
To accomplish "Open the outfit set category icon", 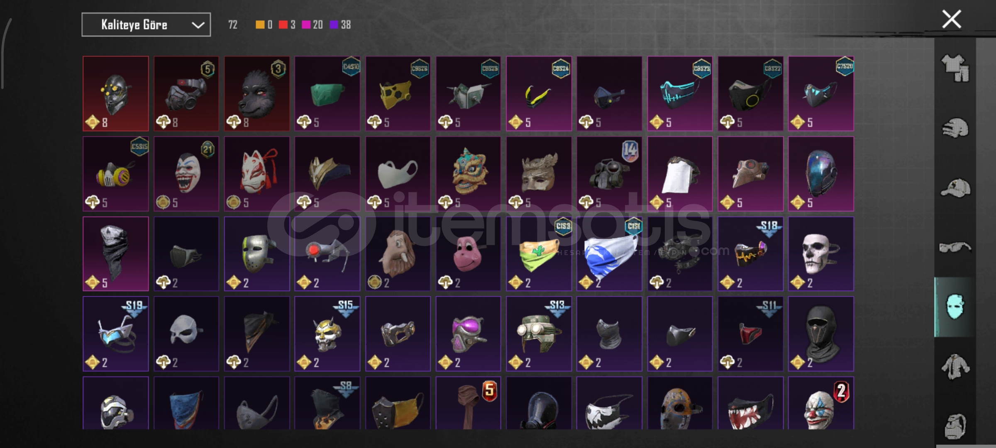I will point(955,68).
